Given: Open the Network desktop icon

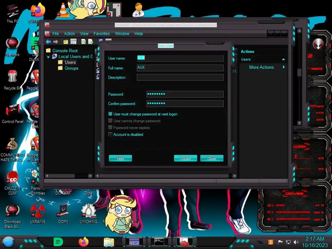Looking at the screenshot, I should 13,47.
